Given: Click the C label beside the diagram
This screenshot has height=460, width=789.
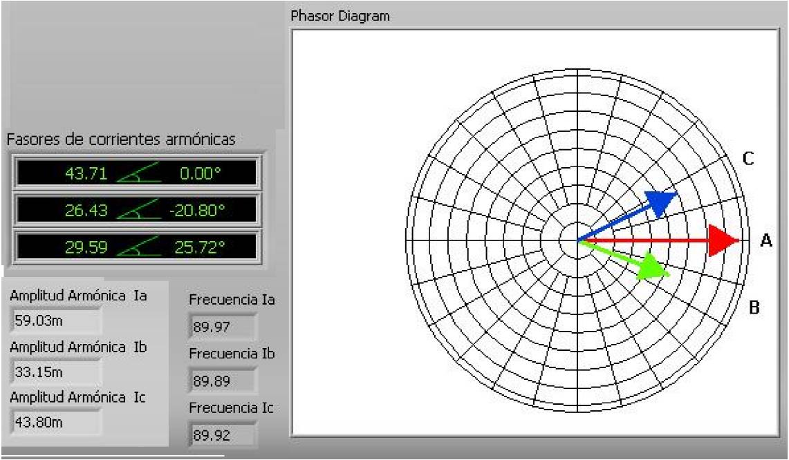Looking at the screenshot, I should pyautogui.click(x=748, y=159).
